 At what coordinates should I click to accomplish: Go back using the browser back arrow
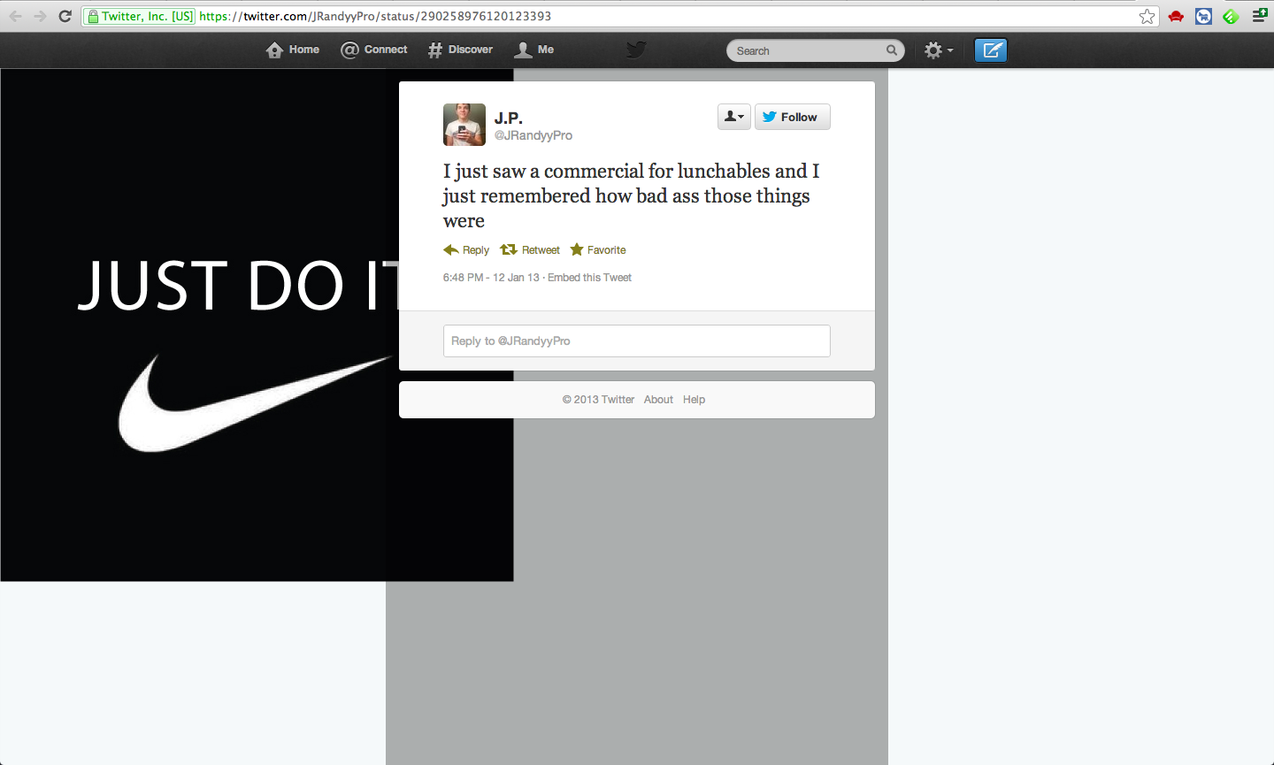point(15,16)
